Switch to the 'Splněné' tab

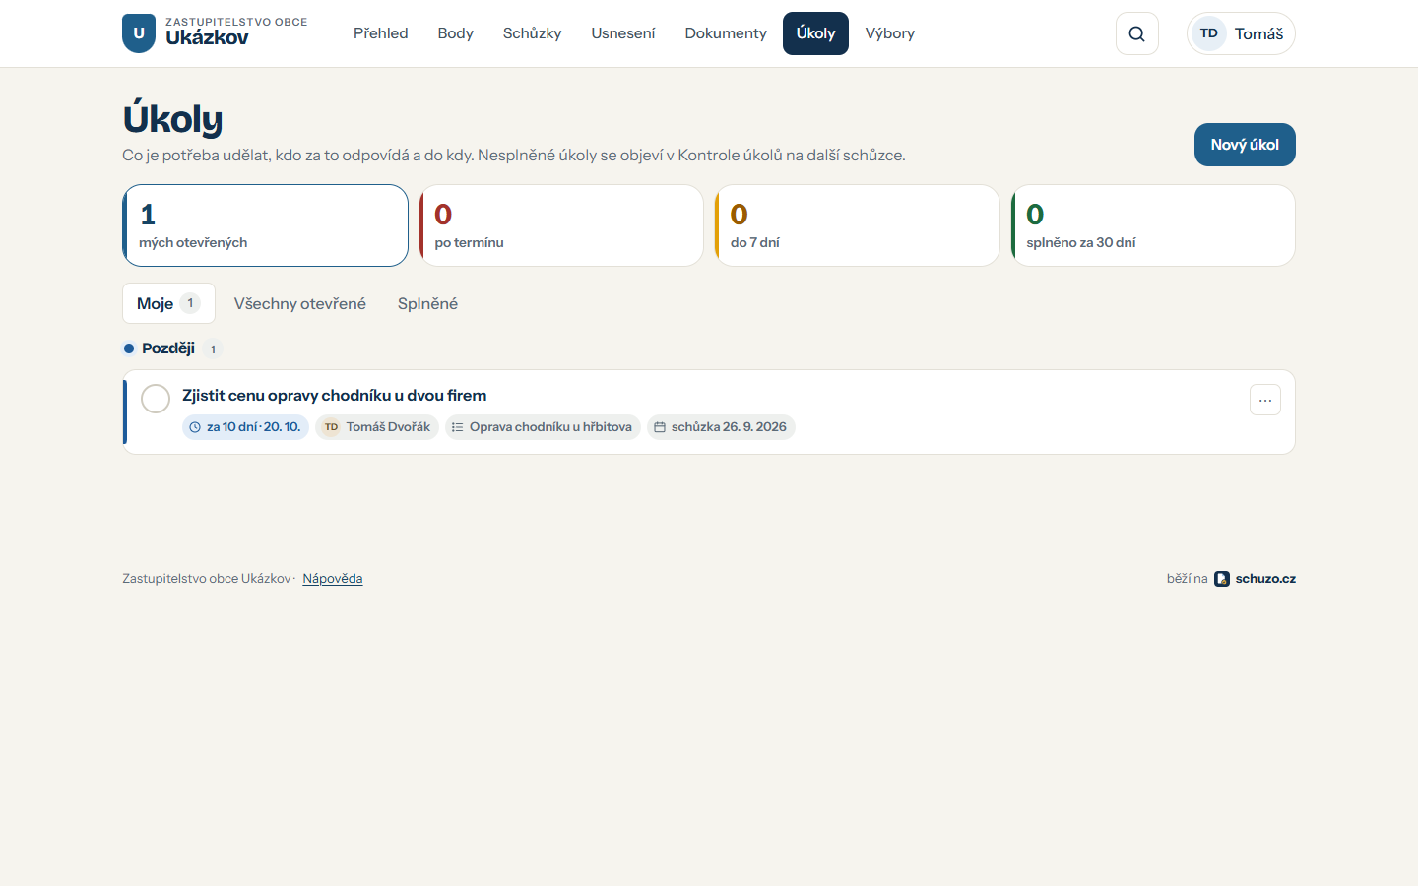(427, 303)
